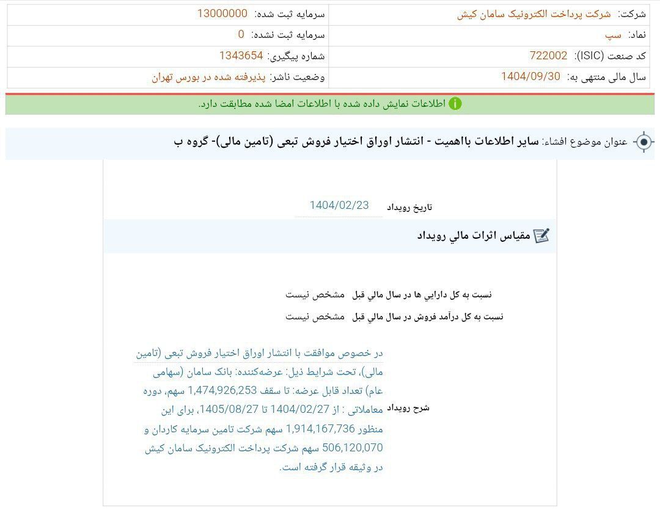660x513 pixels.
Task: Click last line در وثیقه قرار گرفته است
Action: coord(331,467)
